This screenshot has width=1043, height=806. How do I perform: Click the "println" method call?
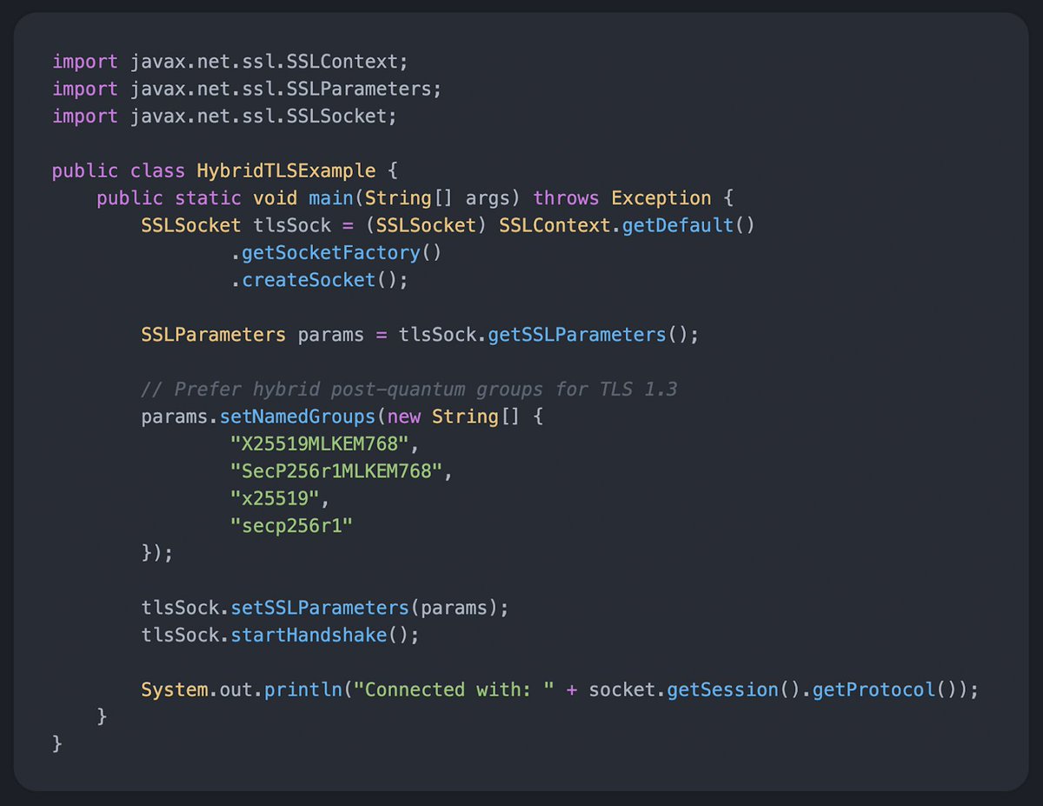tap(302, 689)
